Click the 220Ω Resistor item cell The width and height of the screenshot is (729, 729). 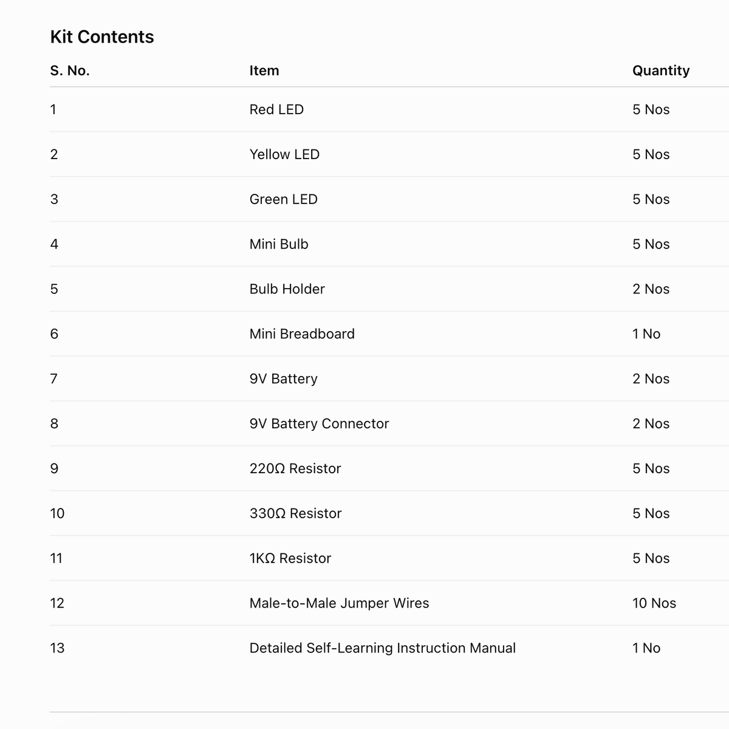[x=295, y=468]
